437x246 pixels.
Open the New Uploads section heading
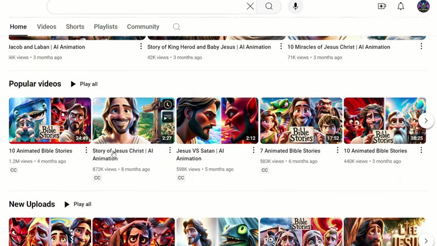click(x=32, y=204)
